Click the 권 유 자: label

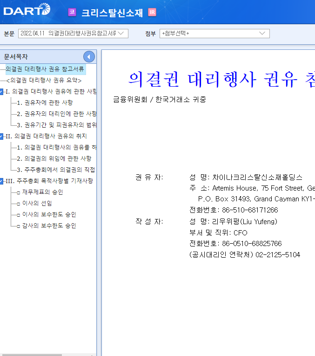coord(149,178)
